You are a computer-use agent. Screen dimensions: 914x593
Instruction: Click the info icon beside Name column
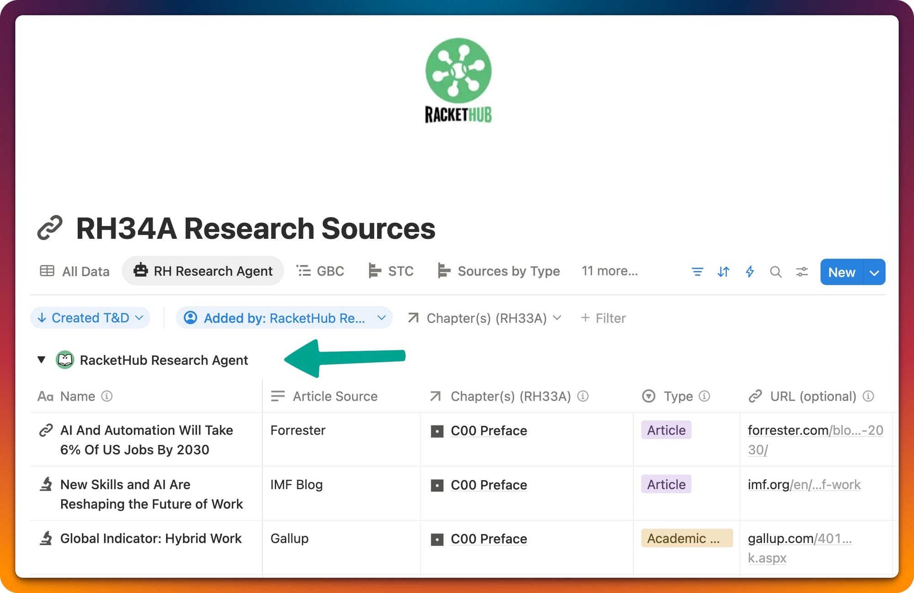[106, 396]
